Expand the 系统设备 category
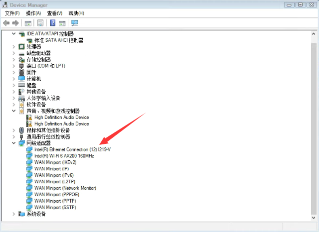Viewport: 319px width, 232px height. click(14, 214)
